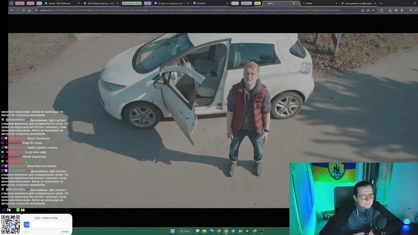Expand the Dota2 tab group
Image resolution: width=418 pixels, height=235 pixels.
[x=235, y=3]
